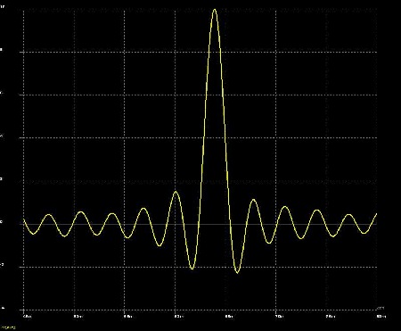The image size is (401, 331).
Task: Click the rightmost x-axis tick label
Action: tap(381, 316)
